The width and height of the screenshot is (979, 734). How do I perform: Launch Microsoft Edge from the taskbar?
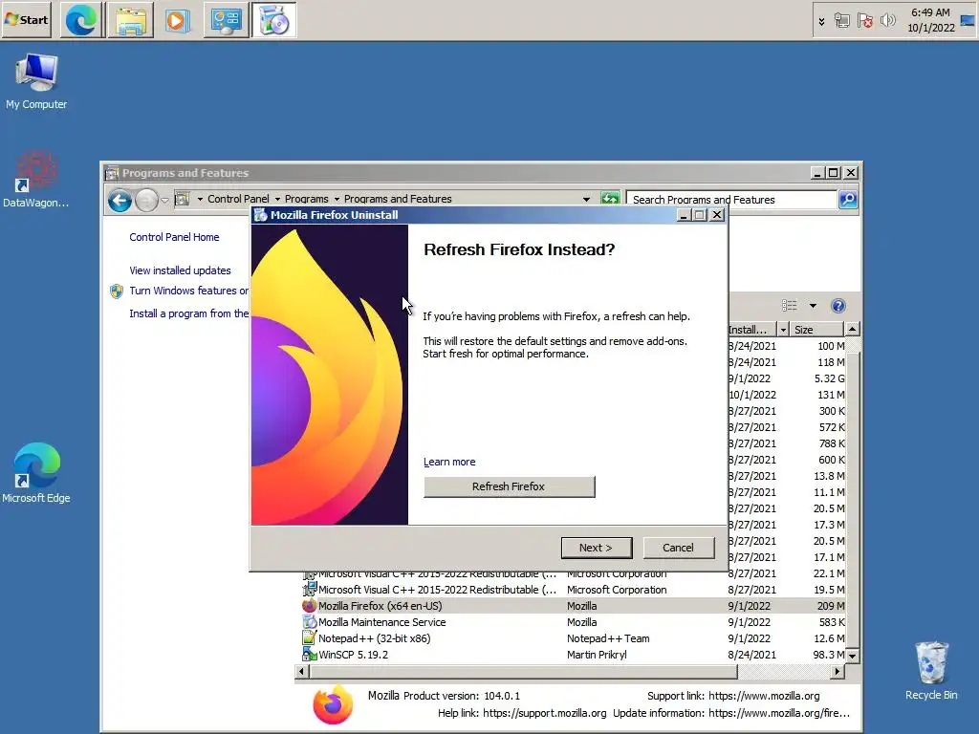point(81,21)
